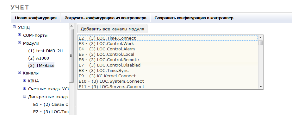
Task: Expand the Счетные входы node
Action: [x=24, y=88]
